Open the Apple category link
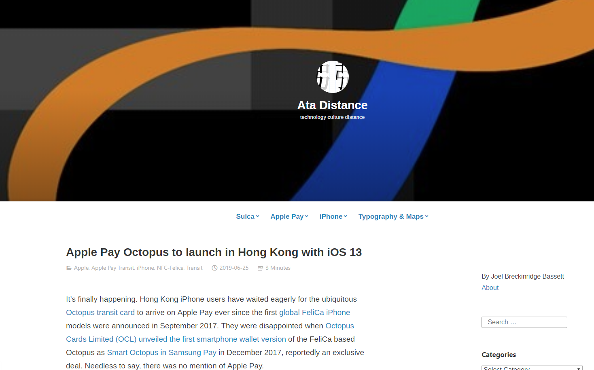 pos(81,268)
